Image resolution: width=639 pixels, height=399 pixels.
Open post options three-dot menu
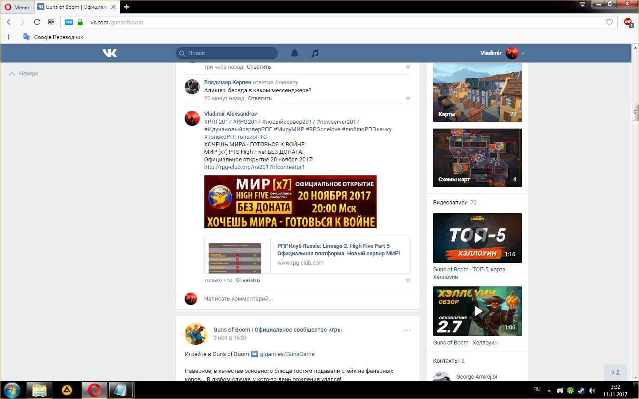point(407,330)
